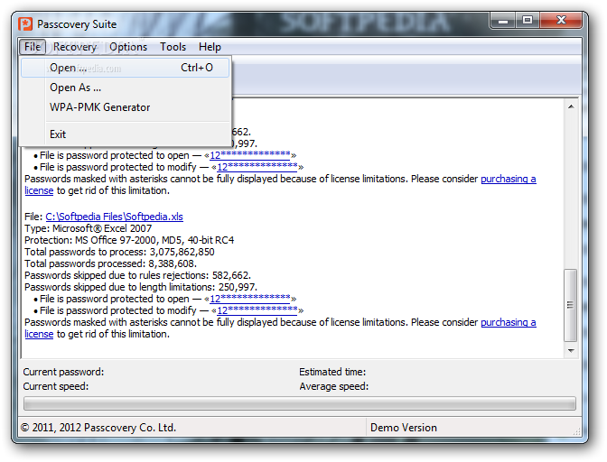Follow first 'purchasing a' license link
Screen dimensions: 607x462
pos(509,179)
